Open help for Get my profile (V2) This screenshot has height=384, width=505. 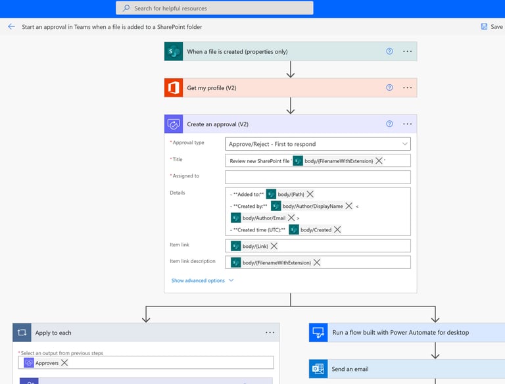click(x=389, y=87)
